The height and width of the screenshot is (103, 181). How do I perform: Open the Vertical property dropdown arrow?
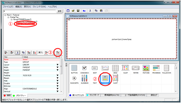tap(58, 91)
